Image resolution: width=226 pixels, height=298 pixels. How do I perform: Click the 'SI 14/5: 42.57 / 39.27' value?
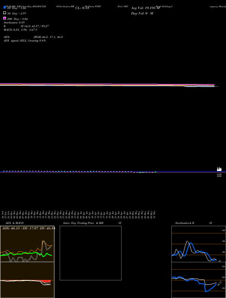point(35,26)
